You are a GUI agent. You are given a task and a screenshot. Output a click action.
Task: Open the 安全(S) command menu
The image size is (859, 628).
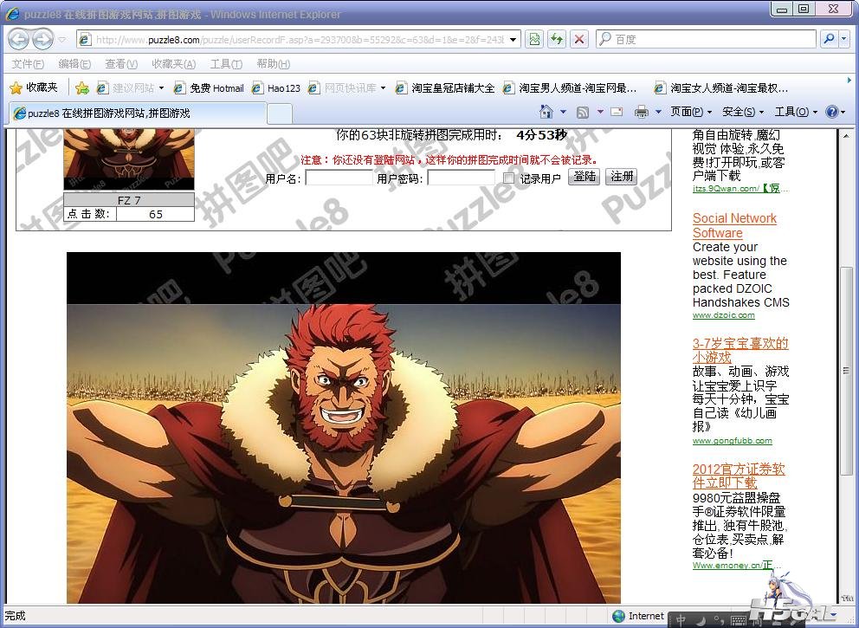743,112
